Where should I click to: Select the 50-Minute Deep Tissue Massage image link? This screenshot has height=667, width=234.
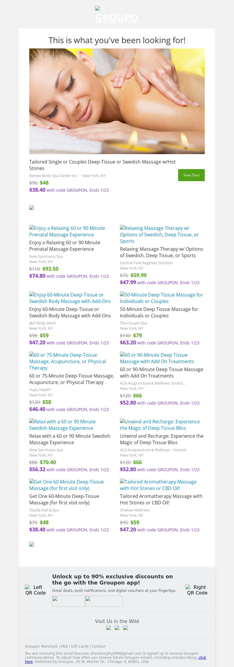[161, 298]
